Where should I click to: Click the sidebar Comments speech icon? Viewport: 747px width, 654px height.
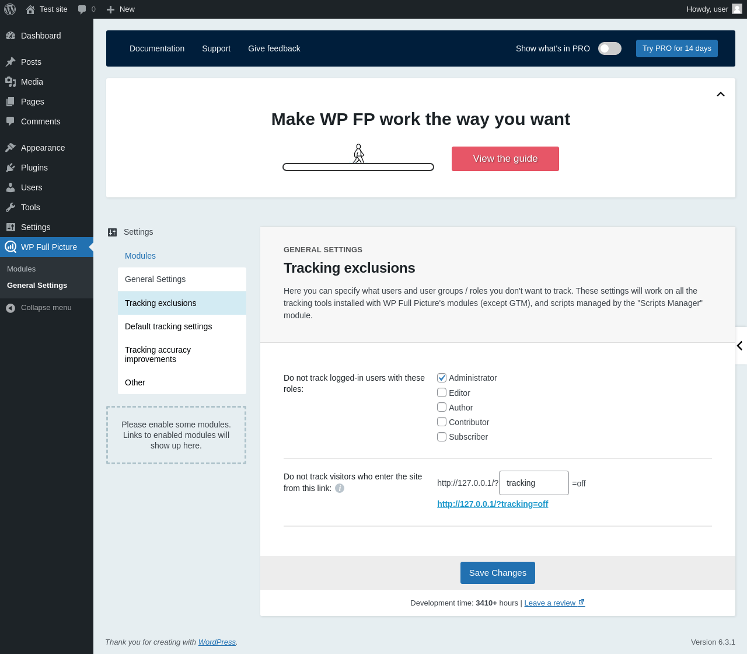pyautogui.click(x=11, y=121)
